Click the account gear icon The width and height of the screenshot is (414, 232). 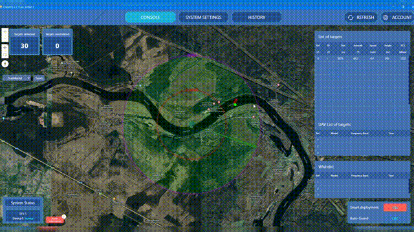tap(386, 17)
